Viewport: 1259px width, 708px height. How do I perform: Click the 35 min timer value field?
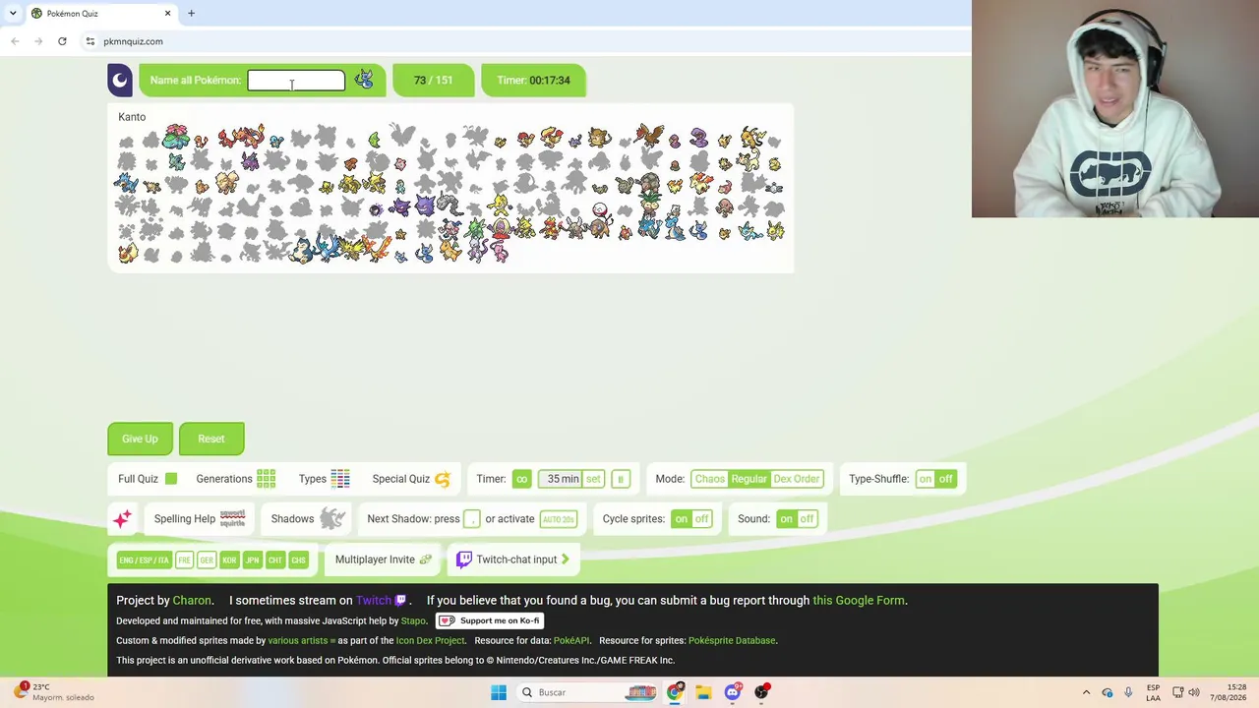562,479
